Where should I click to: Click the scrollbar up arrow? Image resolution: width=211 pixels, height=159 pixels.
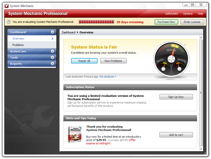tap(201, 38)
